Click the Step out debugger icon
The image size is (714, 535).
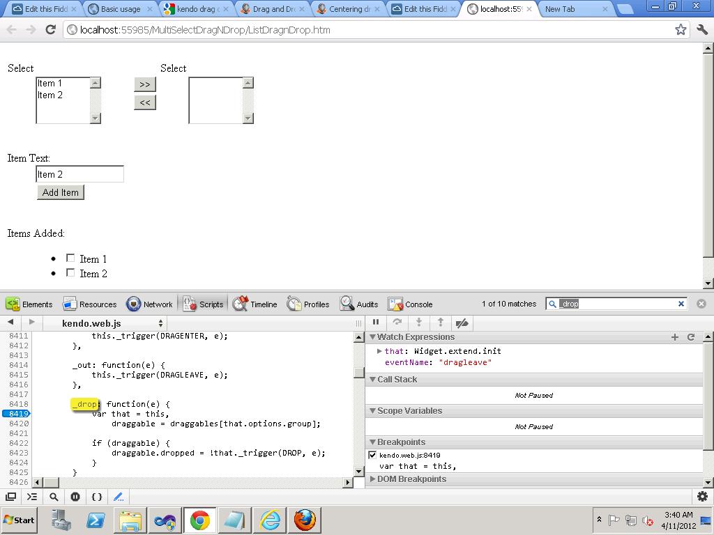click(x=441, y=323)
